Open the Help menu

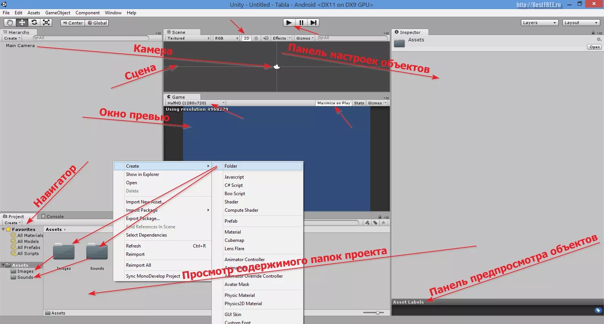(x=131, y=13)
